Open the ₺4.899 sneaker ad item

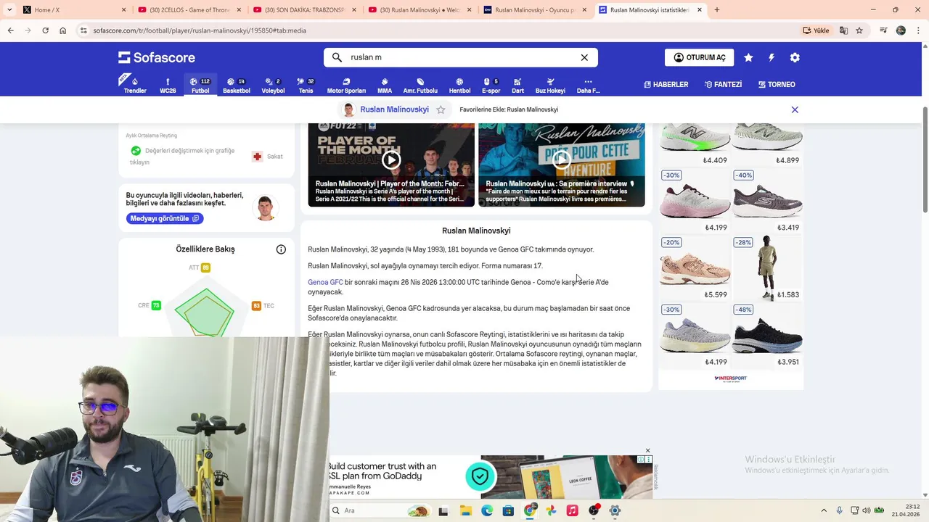coord(767,144)
